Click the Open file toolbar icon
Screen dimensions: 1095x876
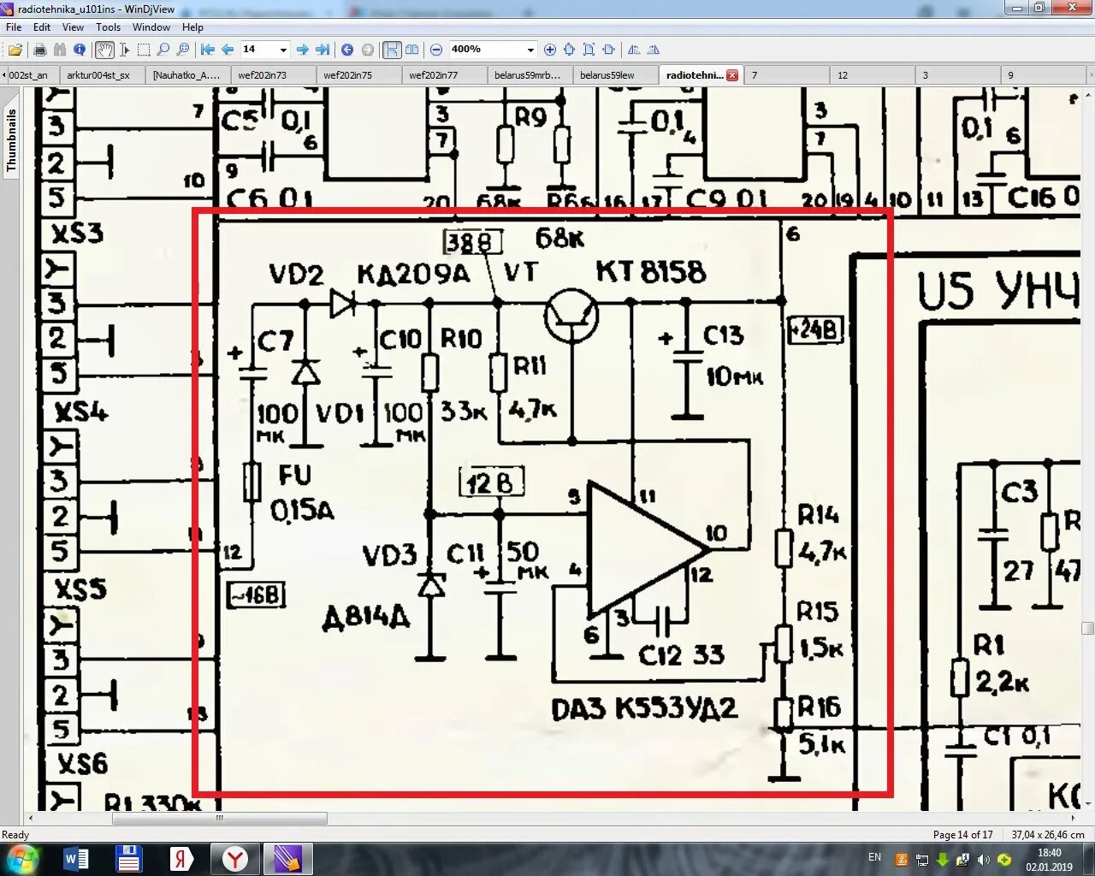(15, 50)
